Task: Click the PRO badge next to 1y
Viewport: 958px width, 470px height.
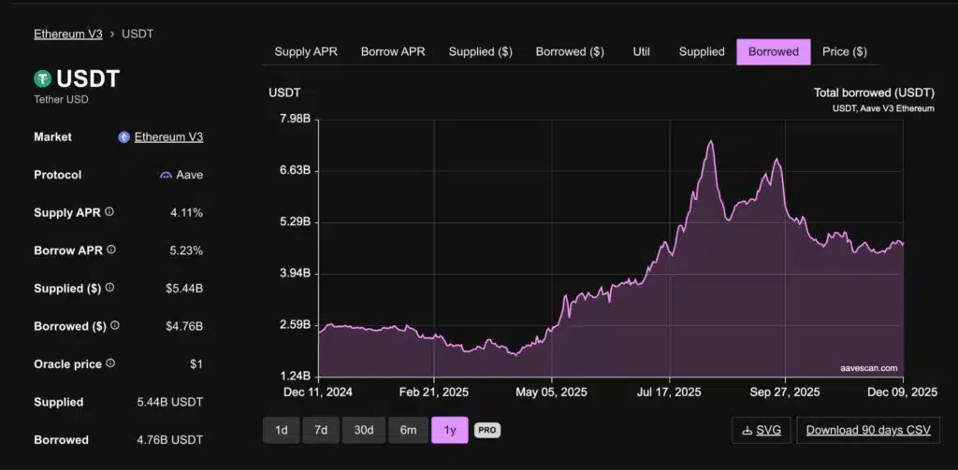Action: click(x=486, y=431)
